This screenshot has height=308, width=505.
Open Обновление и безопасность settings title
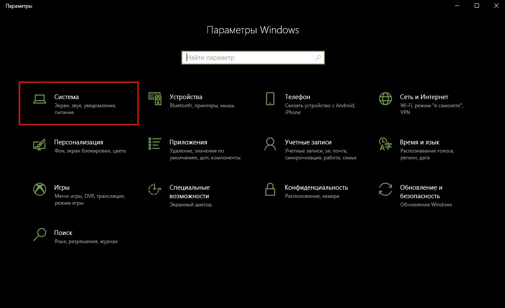[x=421, y=192]
